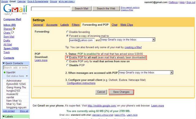Select contact EphimS60 12345
Viewport: 196px width, 119px height.
pos(16,84)
